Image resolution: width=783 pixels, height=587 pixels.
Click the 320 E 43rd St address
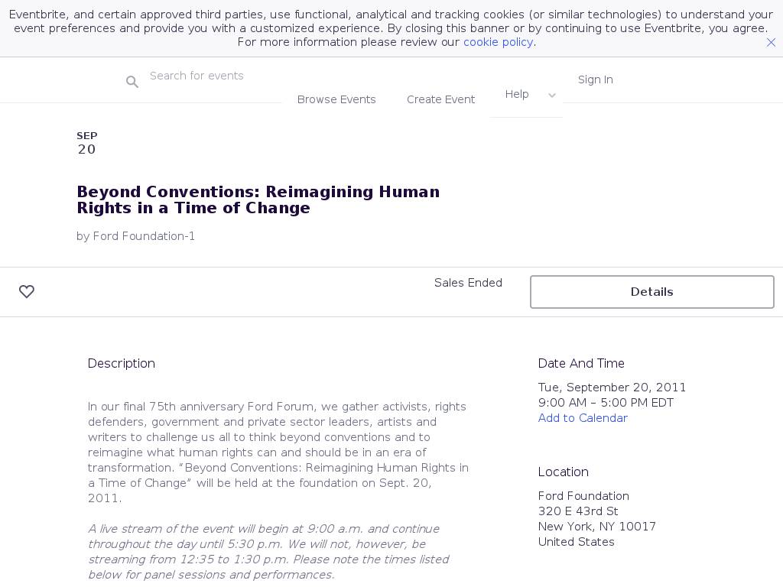click(x=578, y=511)
